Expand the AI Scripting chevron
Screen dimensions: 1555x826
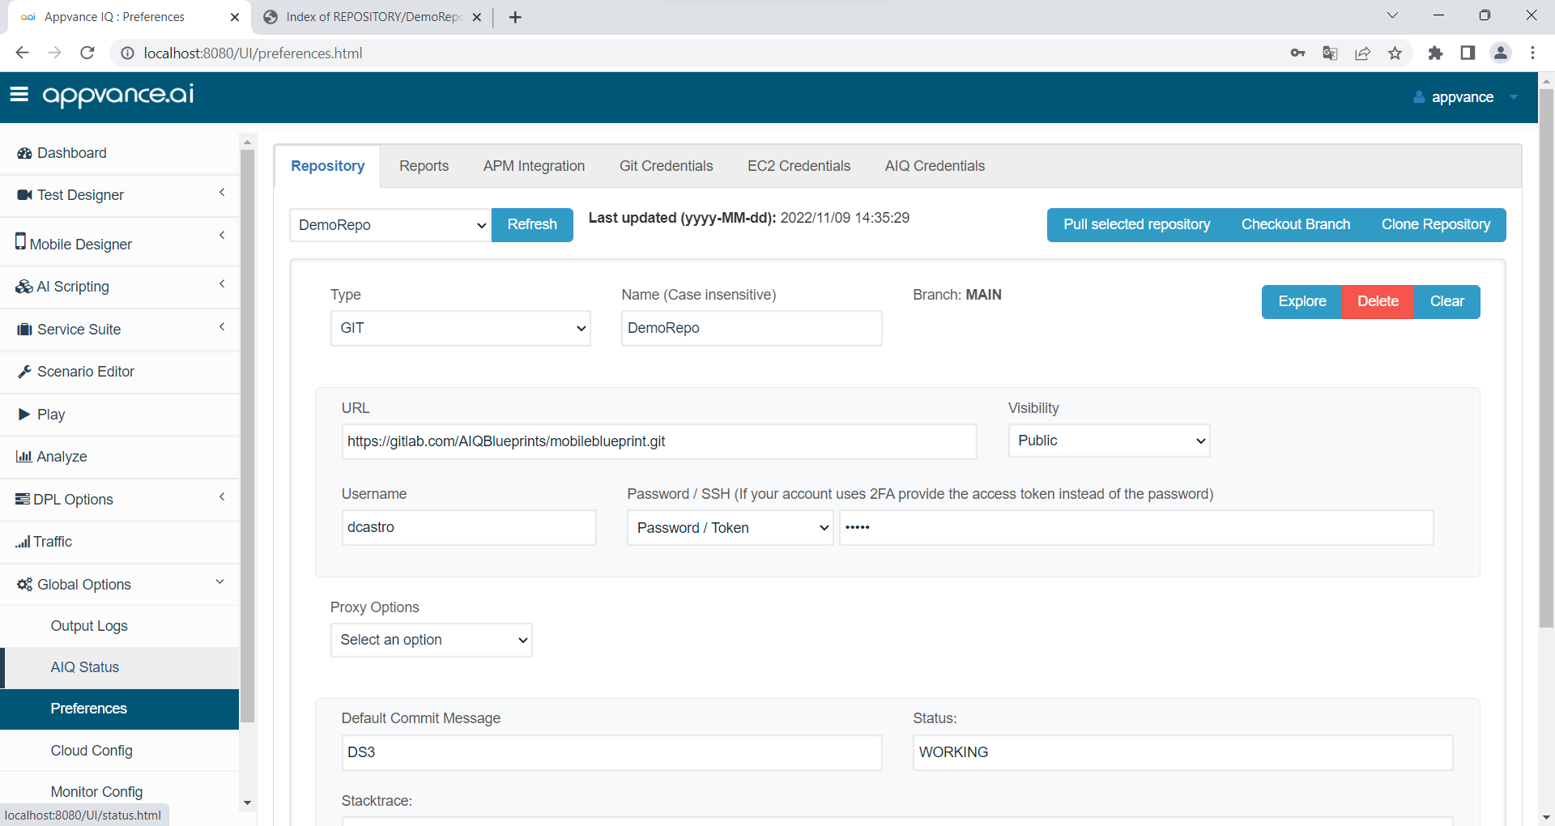click(222, 284)
